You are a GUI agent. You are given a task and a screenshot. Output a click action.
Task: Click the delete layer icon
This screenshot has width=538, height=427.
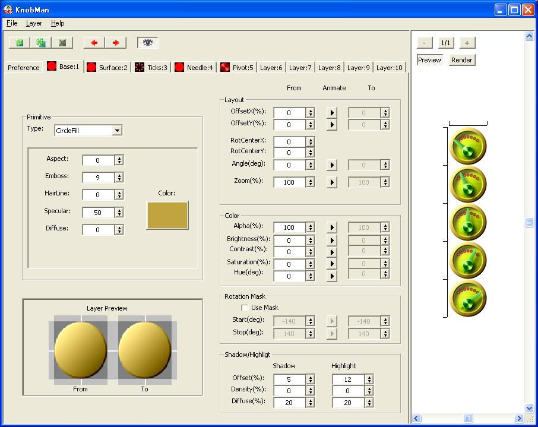[62, 43]
